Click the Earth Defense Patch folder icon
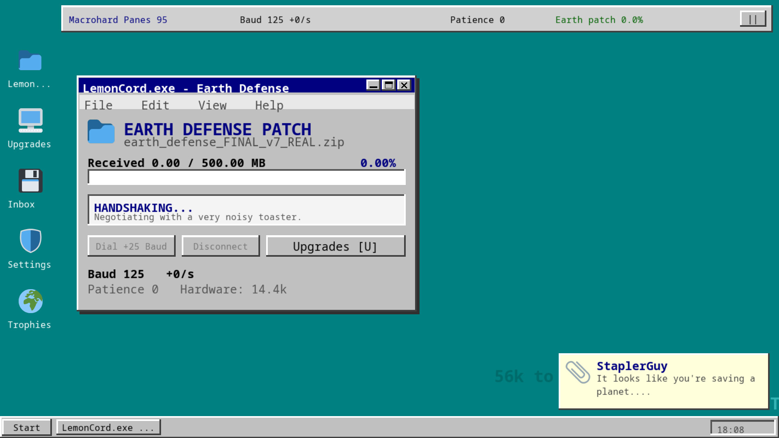 pos(101,131)
